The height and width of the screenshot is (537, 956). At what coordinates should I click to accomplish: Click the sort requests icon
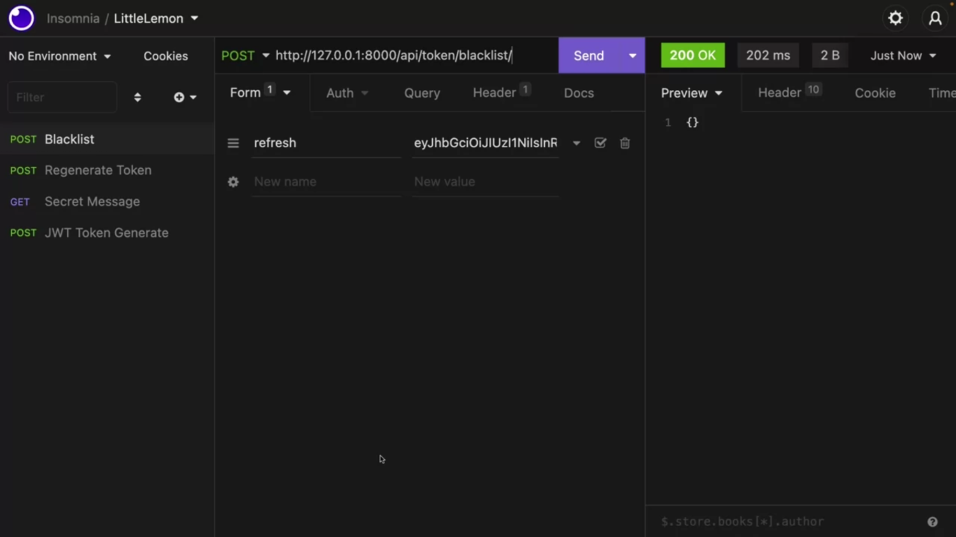point(137,97)
